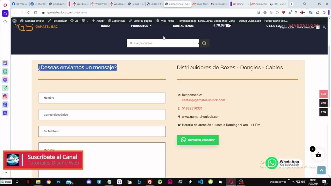The width and height of the screenshot is (331, 186).
Task: Open the header cart € 70.09
Action: click(x=222, y=25)
